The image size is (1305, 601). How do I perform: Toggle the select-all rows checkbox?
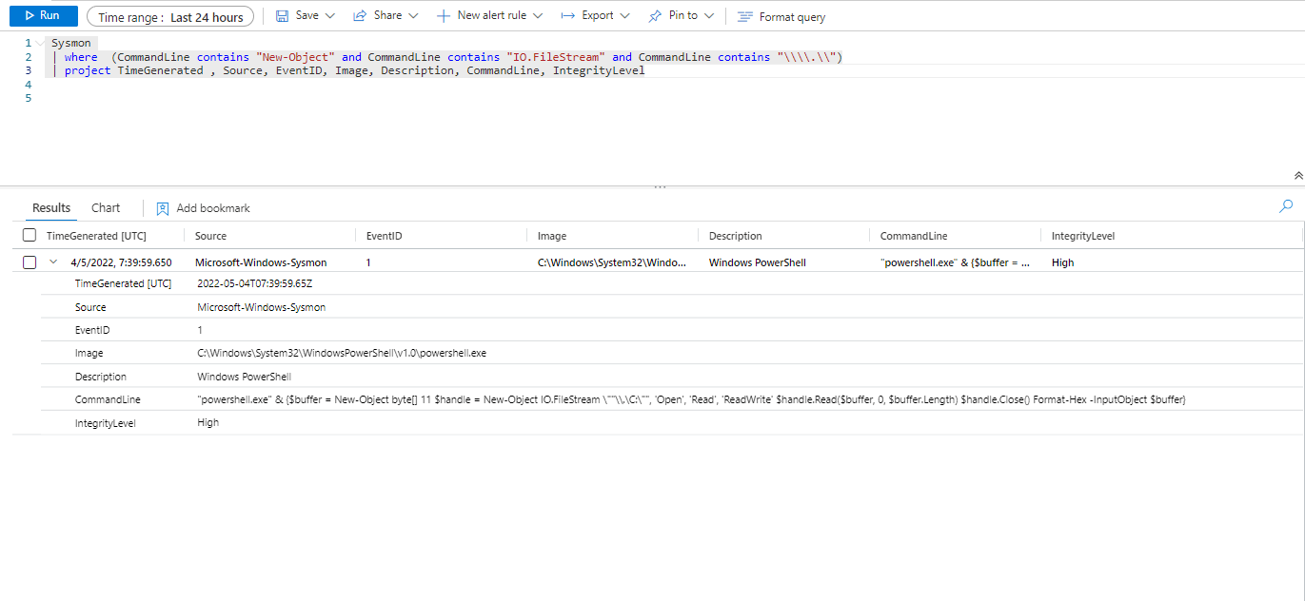click(30, 236)
